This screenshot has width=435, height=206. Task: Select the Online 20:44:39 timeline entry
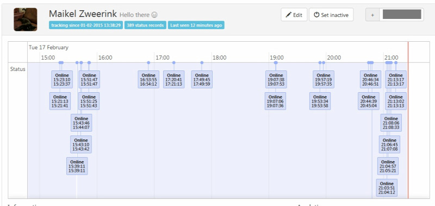[x=369, y=101]
